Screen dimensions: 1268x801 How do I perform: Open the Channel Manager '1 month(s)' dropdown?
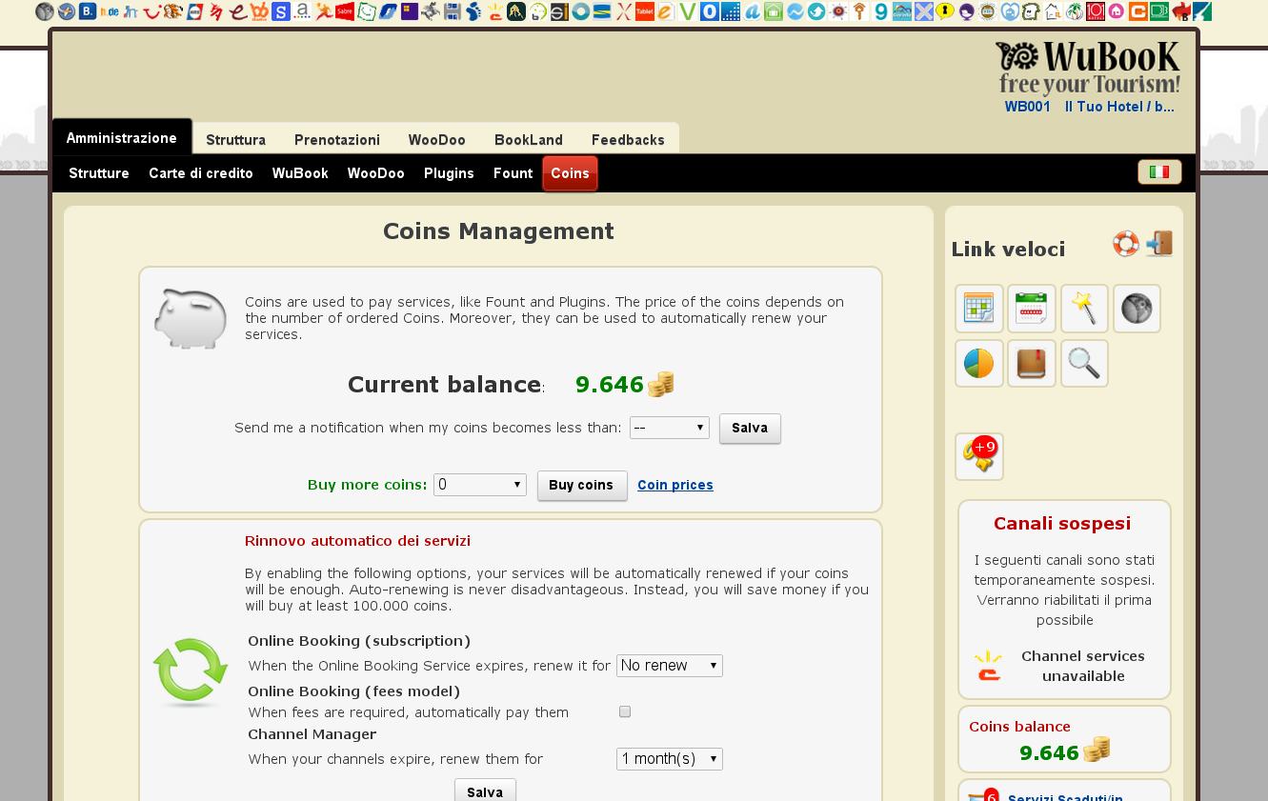point(670,759)
